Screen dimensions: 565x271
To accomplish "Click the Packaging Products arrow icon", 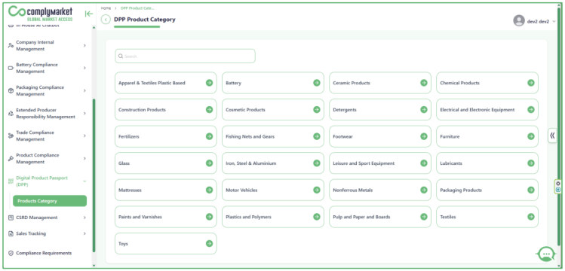I will coord(531,190).
